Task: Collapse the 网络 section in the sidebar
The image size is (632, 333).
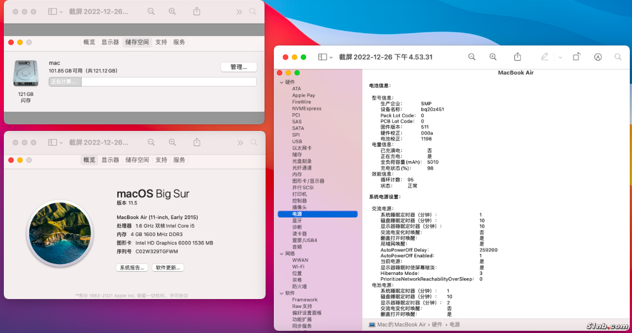Action: point(281,254)
